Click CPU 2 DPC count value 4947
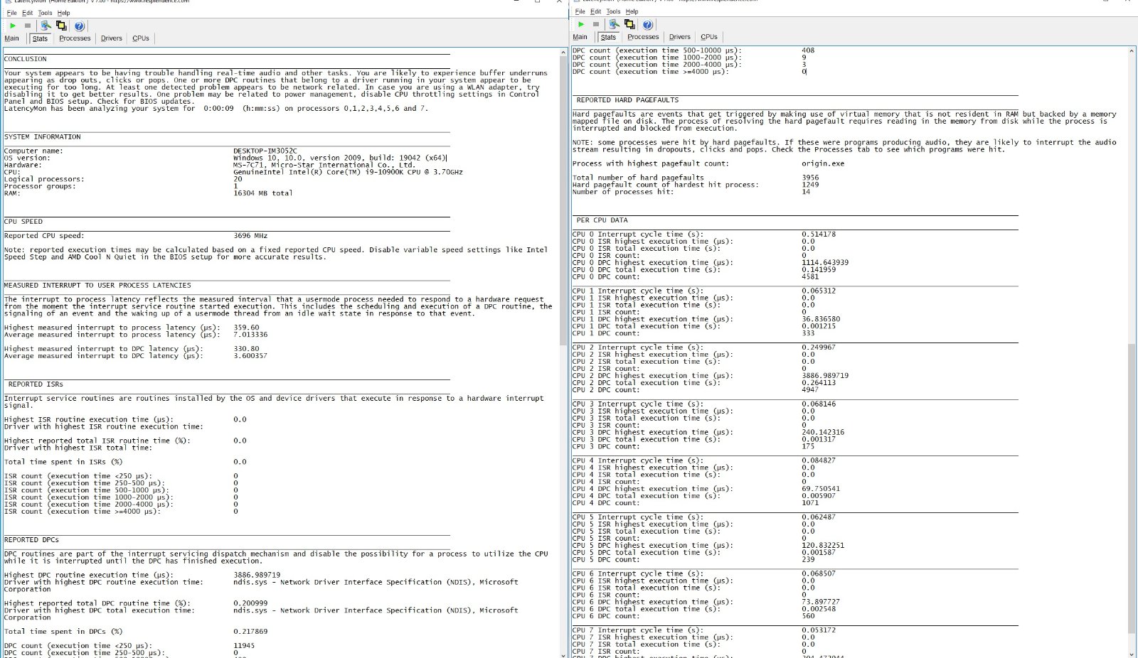 (810, 390)
